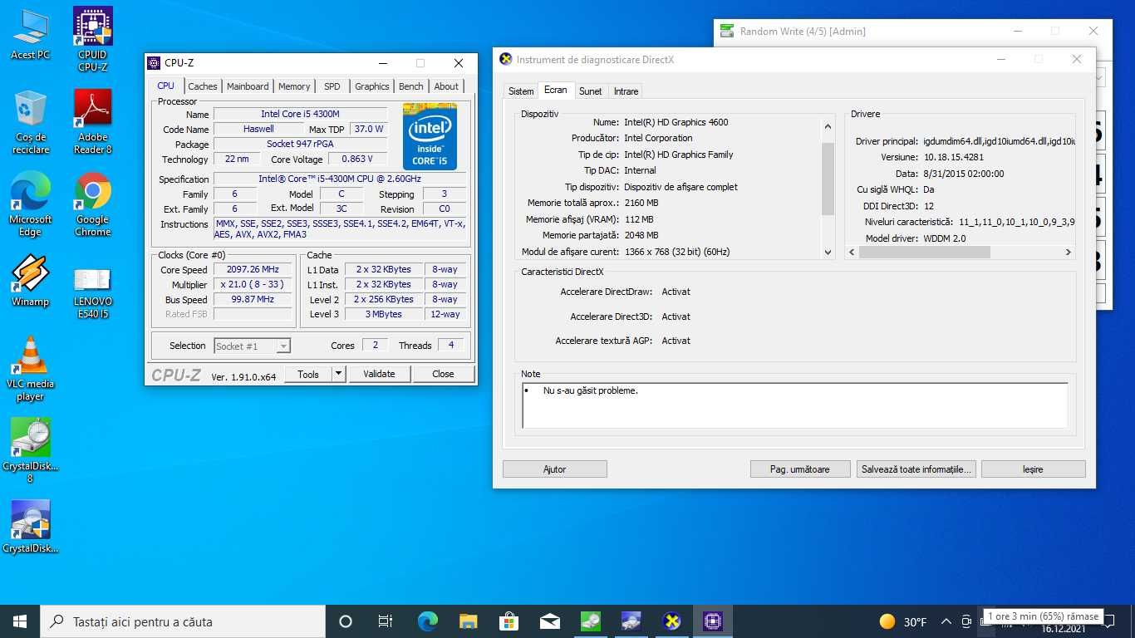Open Cortana circle on the taskbar
1135x638 pixels.
(x=346, y=621)
